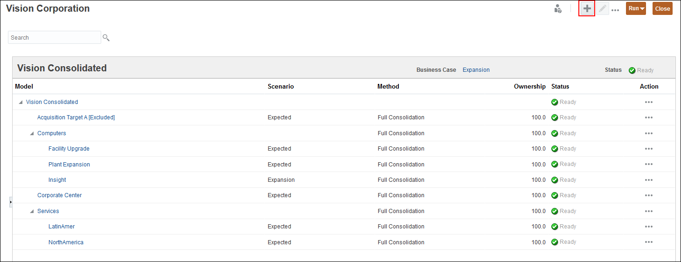Expand the left side panel handle
Image resolution: width=681 pixels, height=262 pixels.
11,202
